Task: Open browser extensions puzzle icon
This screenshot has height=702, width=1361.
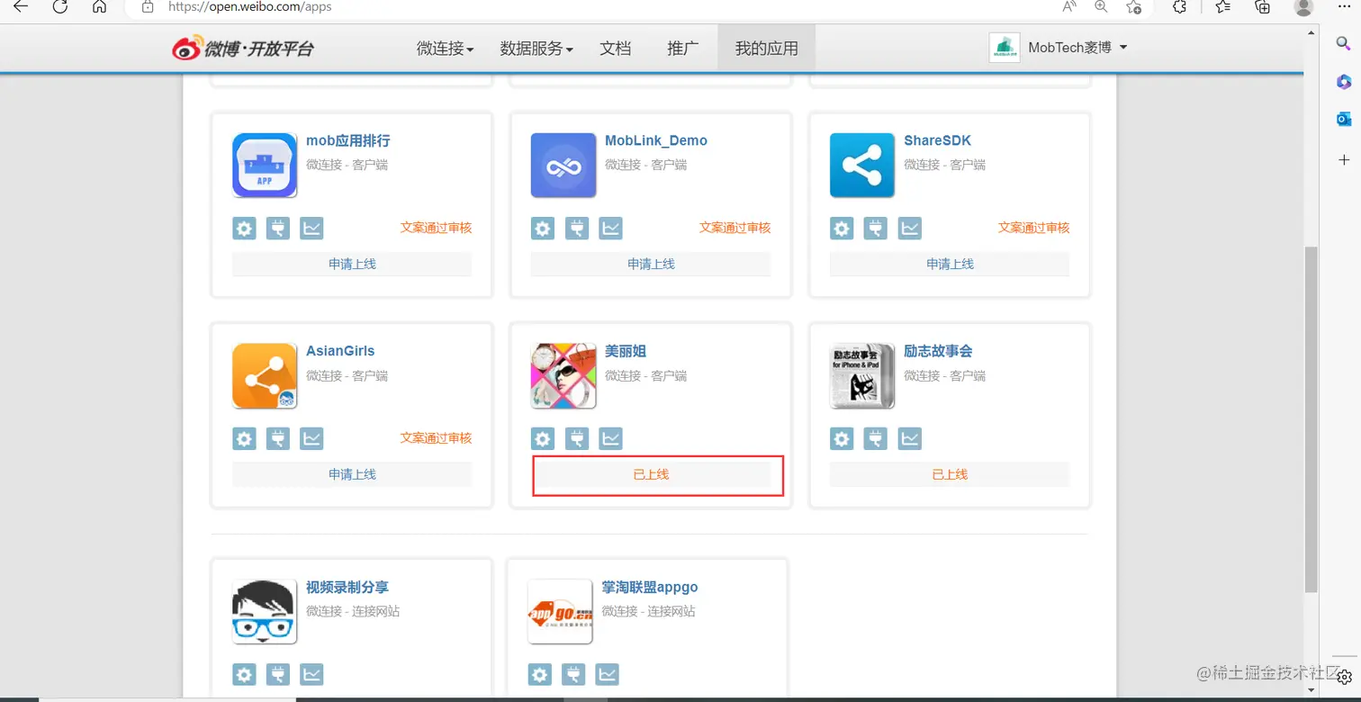Action: pyautogui.click(x=1180, y=7)
